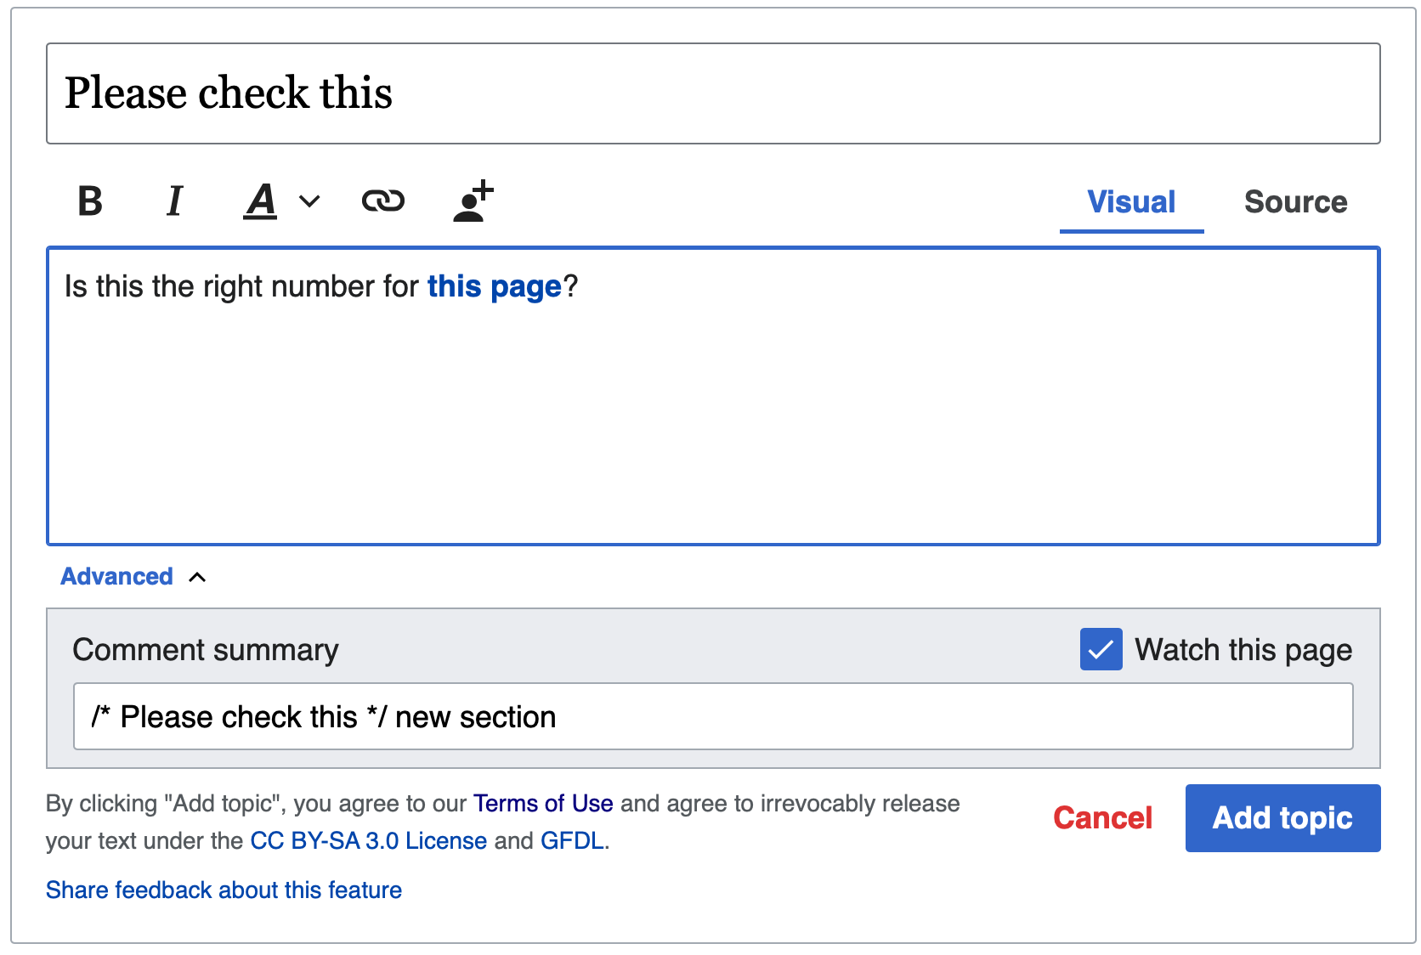This screenshot has height=955, width=1421.
Task: Open the GFDL link
Action: (572, 841)
